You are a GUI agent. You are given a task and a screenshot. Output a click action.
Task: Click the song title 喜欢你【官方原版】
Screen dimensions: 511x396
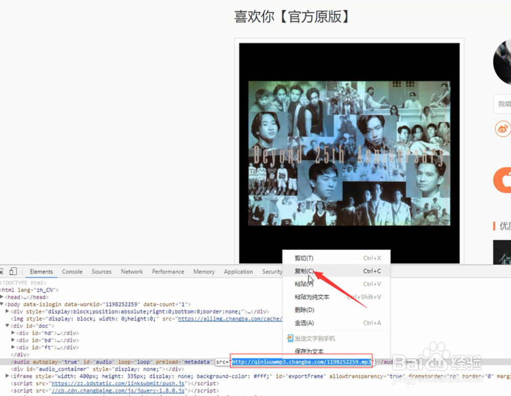pyautogui.click(x=292, y=17)
